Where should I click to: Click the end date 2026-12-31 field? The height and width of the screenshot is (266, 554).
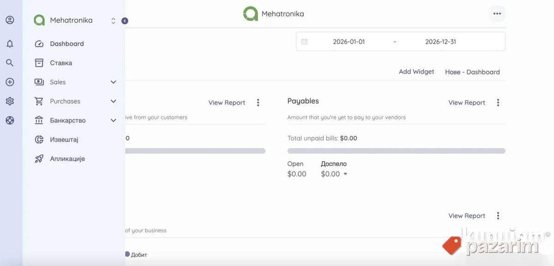coord(440,41)
